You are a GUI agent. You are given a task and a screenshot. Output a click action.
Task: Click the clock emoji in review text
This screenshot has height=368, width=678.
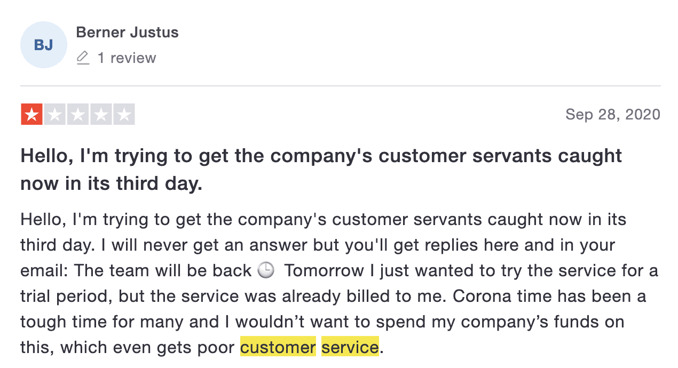[x=265, y=270]
